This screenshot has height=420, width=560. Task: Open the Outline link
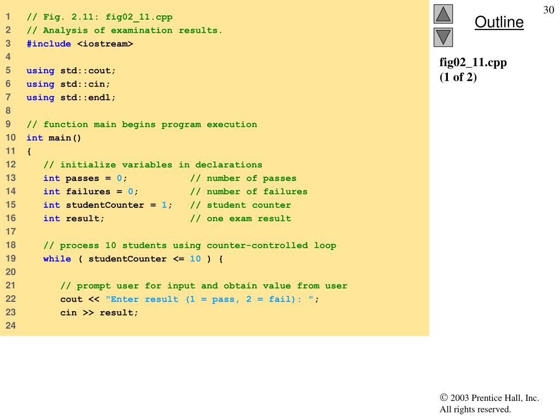pos(499,22)
